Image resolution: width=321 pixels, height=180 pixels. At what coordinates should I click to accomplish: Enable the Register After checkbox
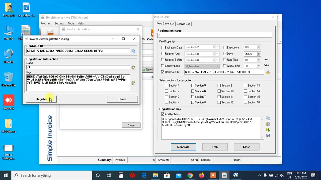(x=163, y=54)
